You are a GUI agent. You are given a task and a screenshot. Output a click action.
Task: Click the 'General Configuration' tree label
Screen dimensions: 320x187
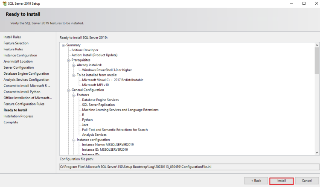point(87,90)
